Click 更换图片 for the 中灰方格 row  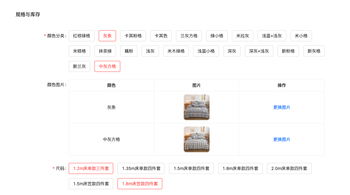[282, 139]
